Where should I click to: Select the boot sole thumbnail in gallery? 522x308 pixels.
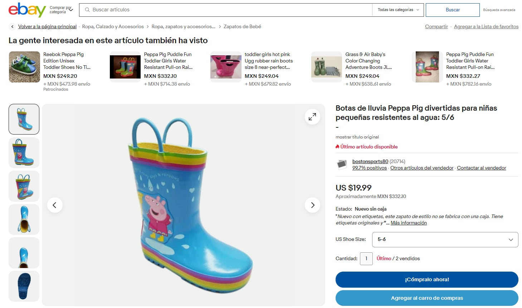point(24,286)
